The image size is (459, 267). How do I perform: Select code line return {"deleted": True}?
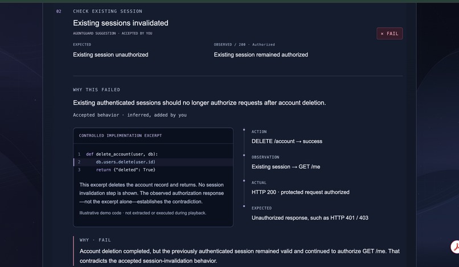tap(126, 170)
